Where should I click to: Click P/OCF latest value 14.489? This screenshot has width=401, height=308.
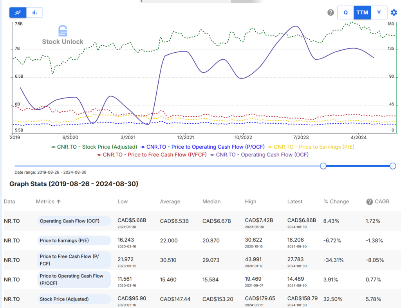[x=295, y=279]
